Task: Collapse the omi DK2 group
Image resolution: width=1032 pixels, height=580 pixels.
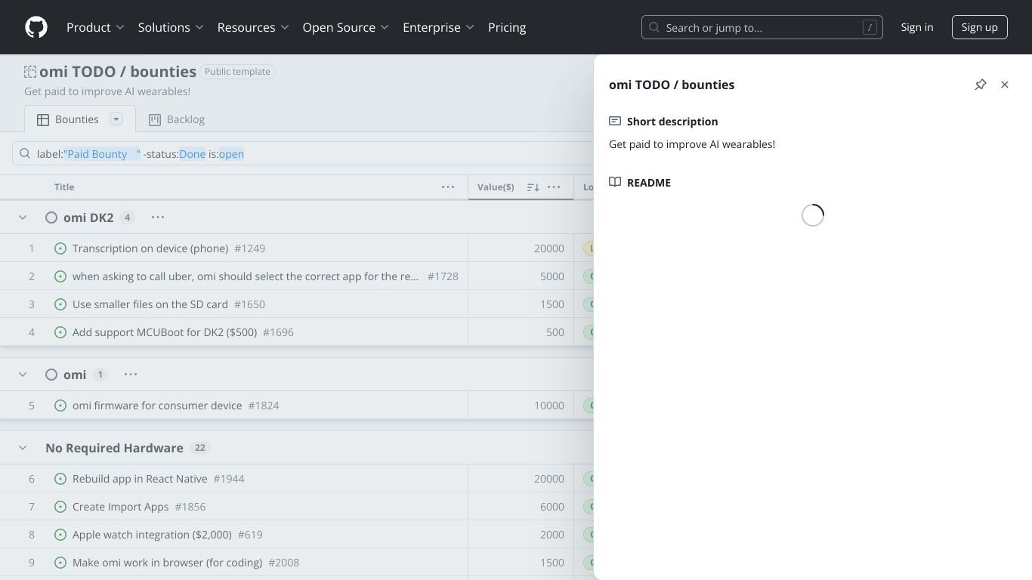Action: click(x=23, y=217)
